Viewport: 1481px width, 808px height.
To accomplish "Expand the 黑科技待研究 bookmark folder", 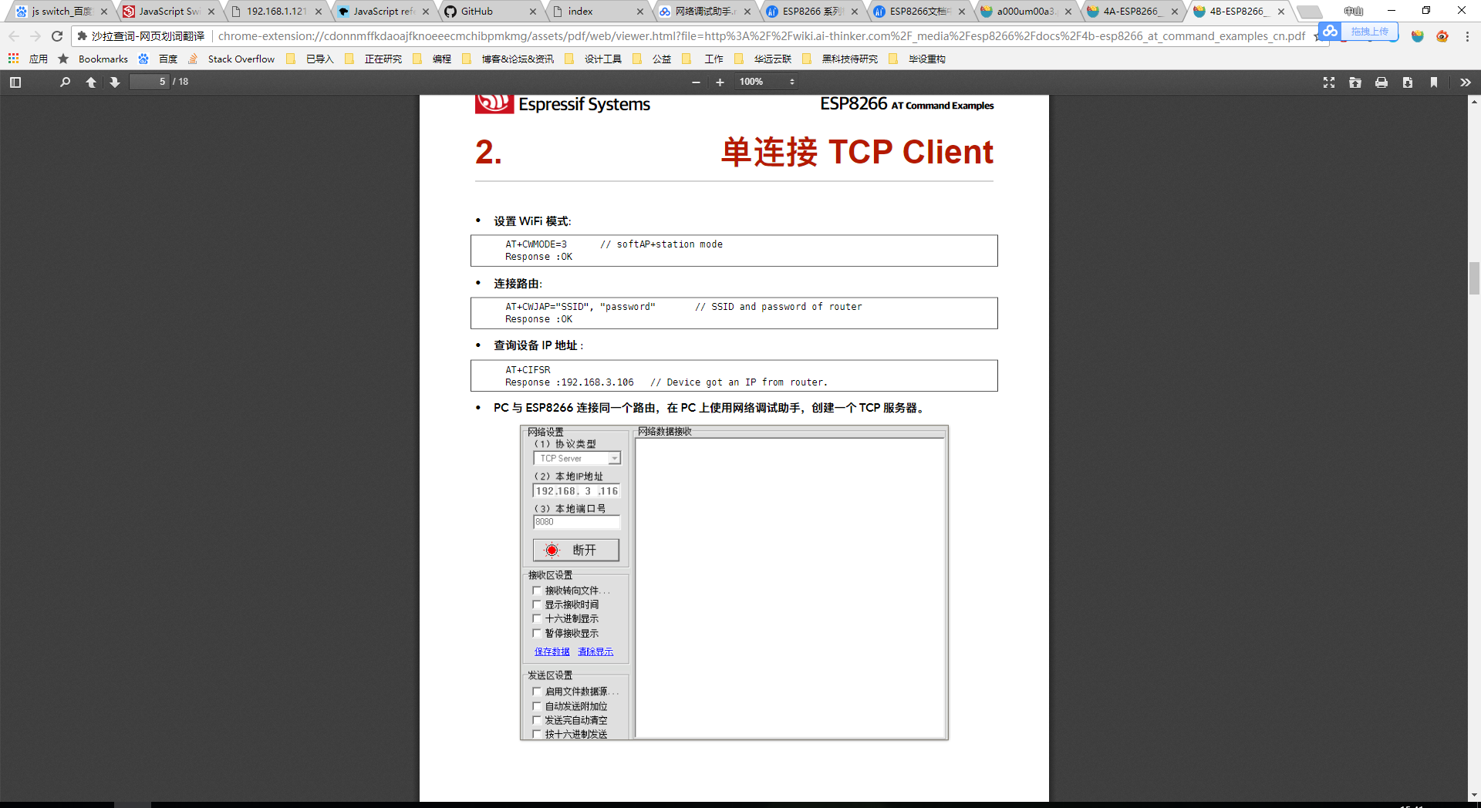I will click(x=842, y=59).
